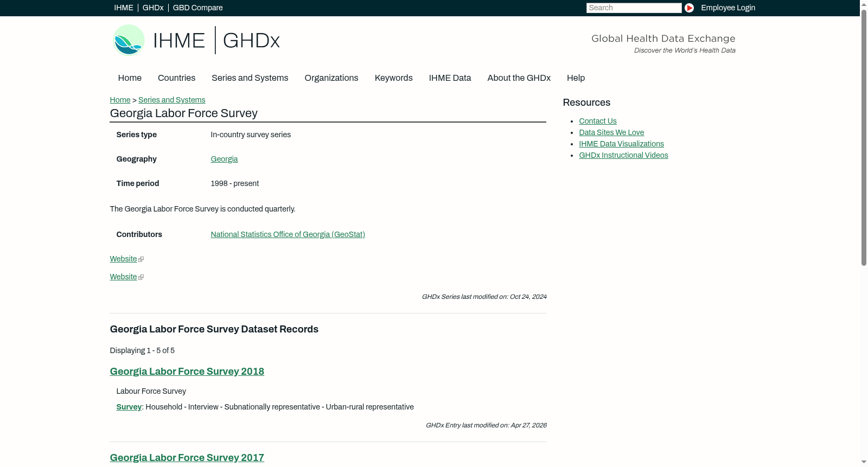Click the IHME leaf logo
Image resolution: width=868 pixels, height=467 pixels.
pyautogui.click(x=129, y=40)
